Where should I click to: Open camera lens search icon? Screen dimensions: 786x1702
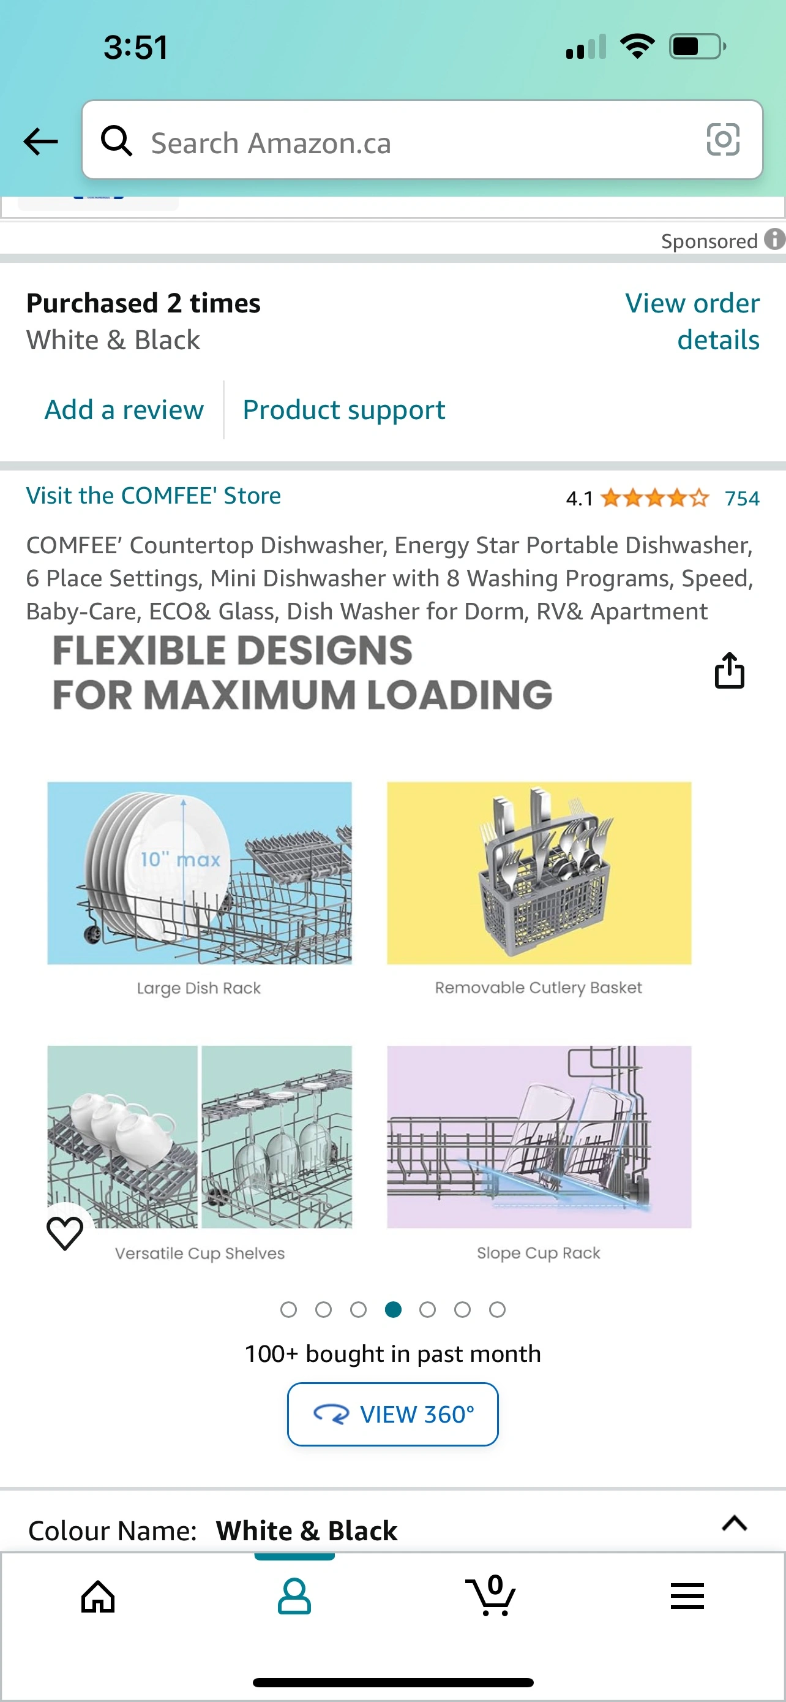(x=723, y=140)
